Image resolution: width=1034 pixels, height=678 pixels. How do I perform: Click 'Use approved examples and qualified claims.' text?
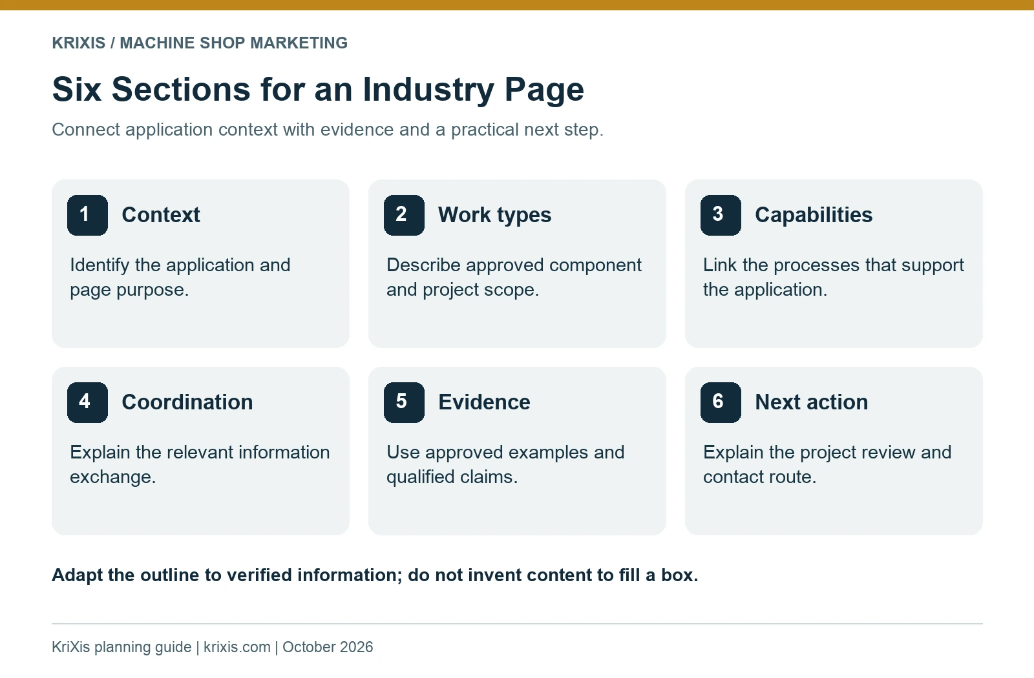(x=505, y=464)
